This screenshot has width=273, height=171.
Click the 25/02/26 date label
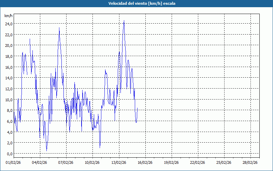(x=224, y=163)
